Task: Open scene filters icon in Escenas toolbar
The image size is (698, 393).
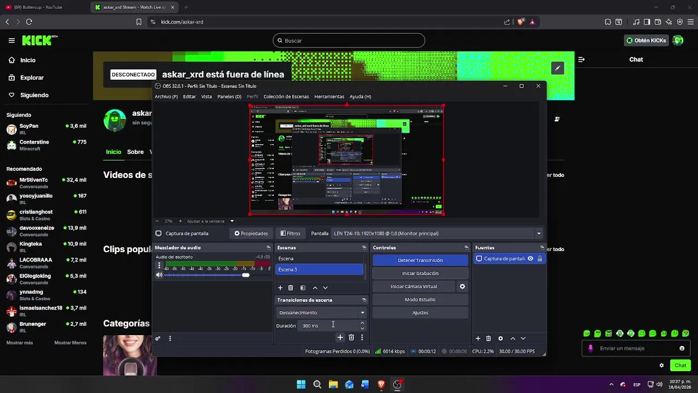Action: 303,288
